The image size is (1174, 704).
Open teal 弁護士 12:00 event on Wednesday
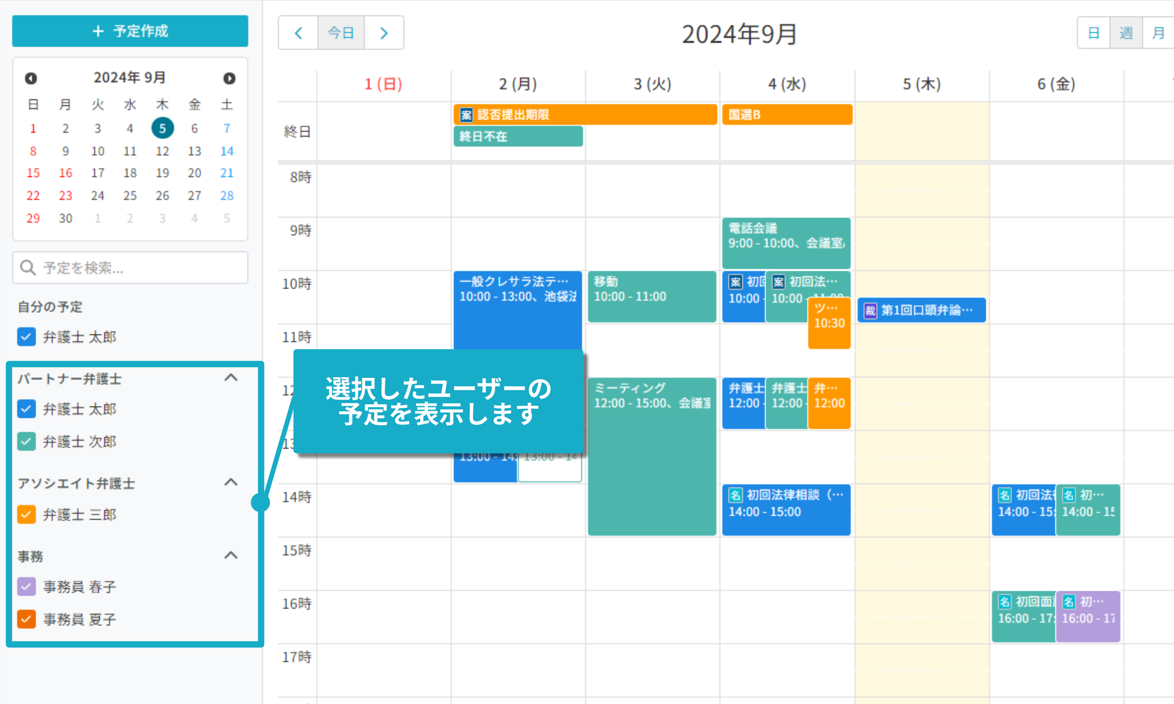point(786,403)
